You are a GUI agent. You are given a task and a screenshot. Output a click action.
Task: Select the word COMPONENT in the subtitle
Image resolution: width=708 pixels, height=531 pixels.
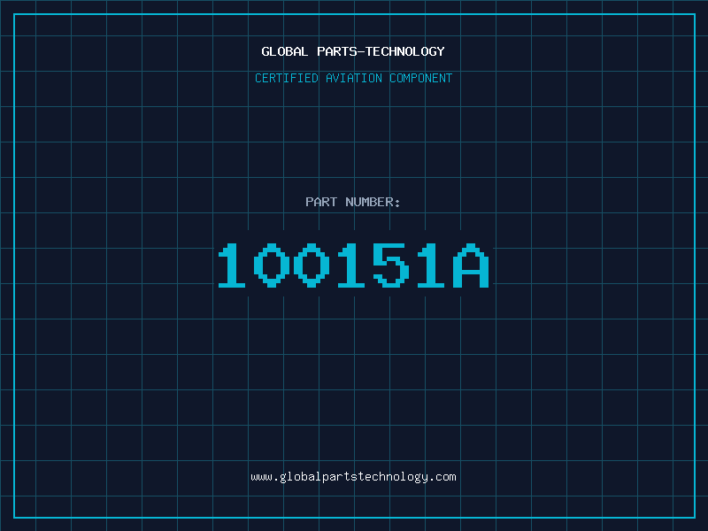click(x=421, y=78)
